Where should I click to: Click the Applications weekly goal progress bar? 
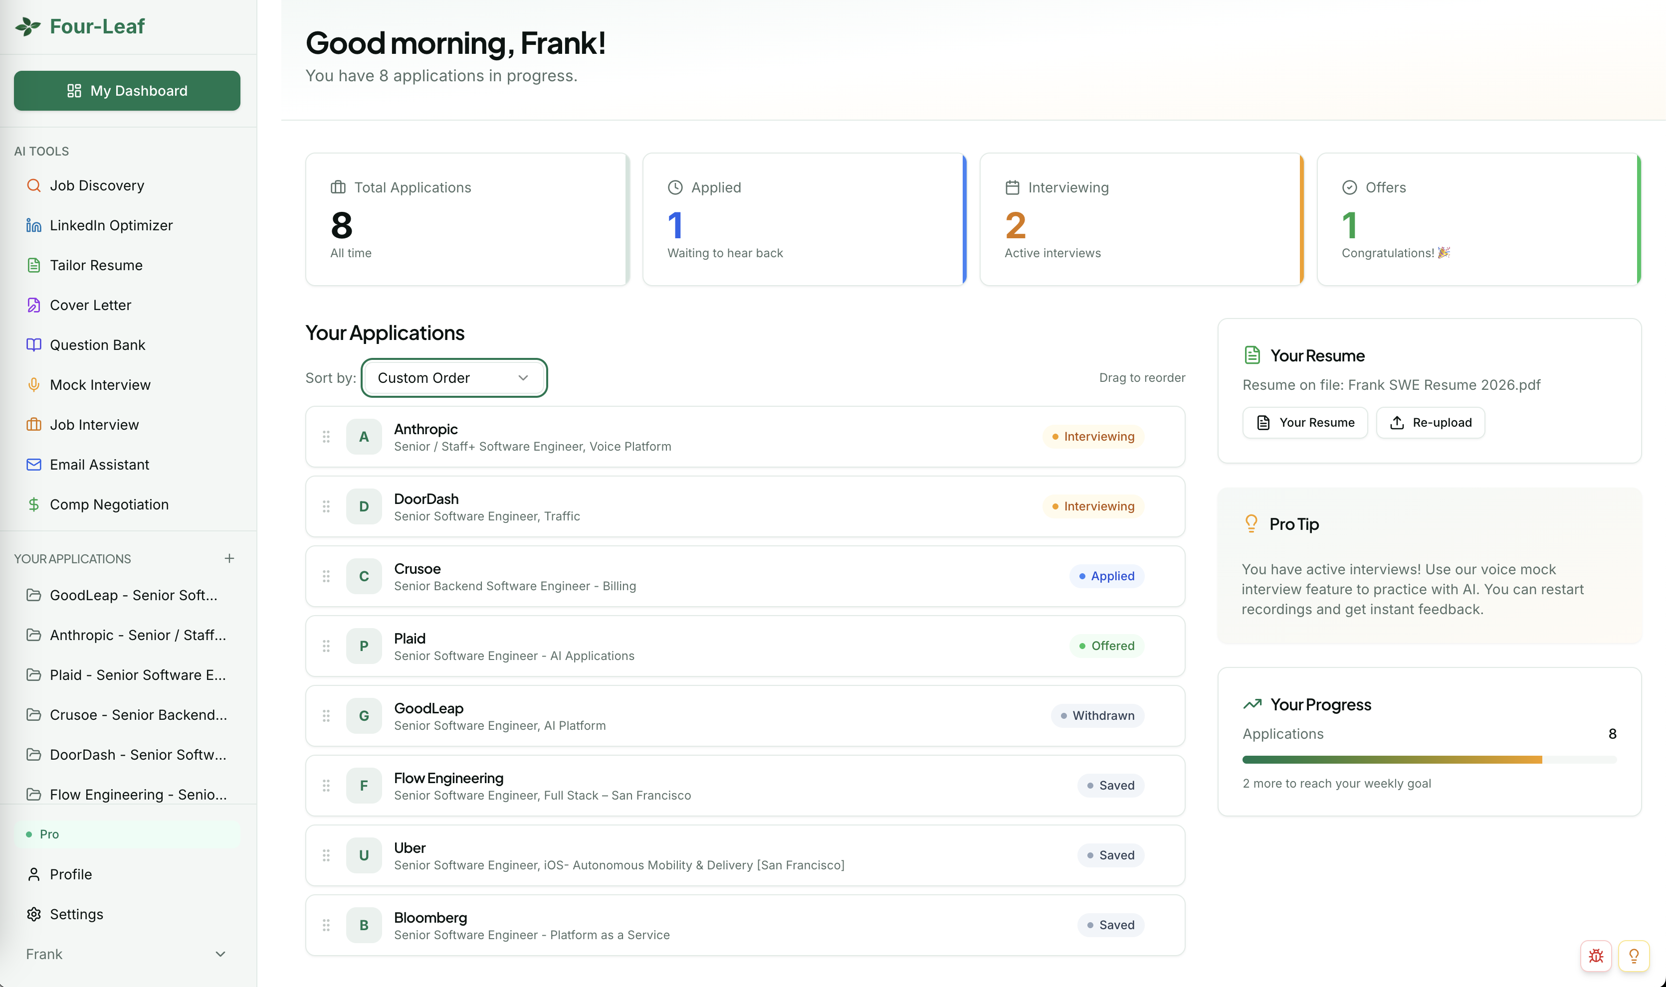[x=1429, y=760]
